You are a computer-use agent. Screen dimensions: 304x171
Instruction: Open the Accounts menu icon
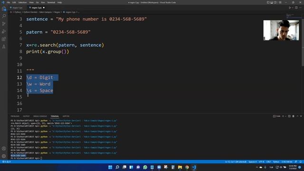coord(4,149)
